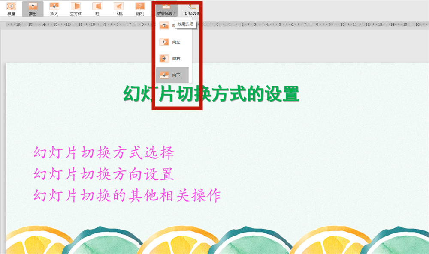Apply the 飞机 airplane transition
The height and width of the screenshot is (254, 429).
(118, 9)
